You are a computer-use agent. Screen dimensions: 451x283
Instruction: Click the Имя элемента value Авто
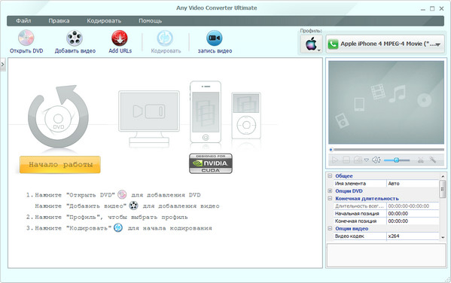tap(413, 184)
